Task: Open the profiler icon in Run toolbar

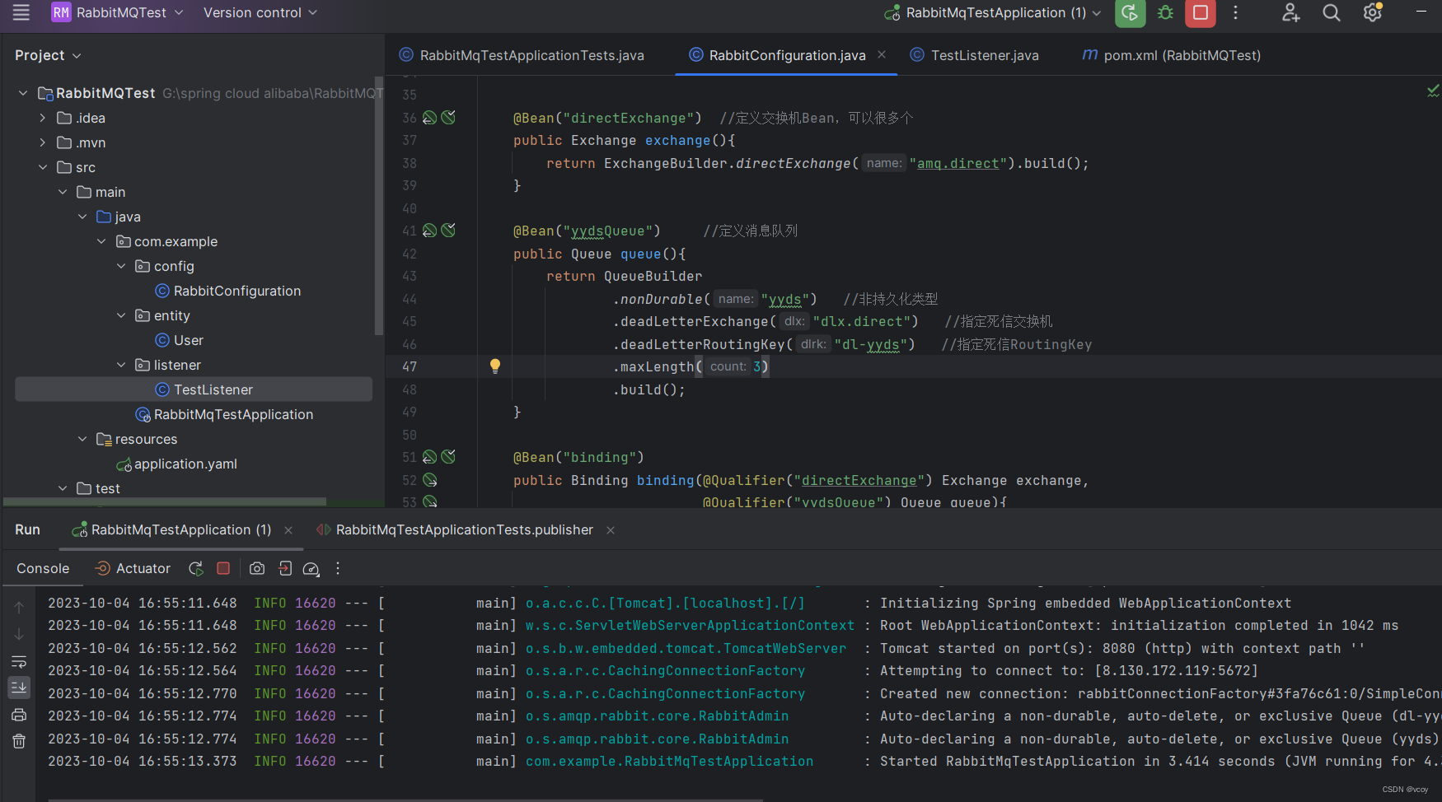Action: click(311, 568)
